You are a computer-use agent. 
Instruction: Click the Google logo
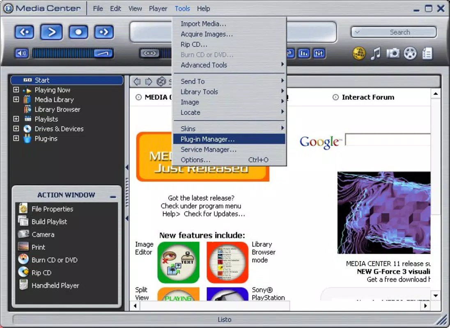point(321,142)
